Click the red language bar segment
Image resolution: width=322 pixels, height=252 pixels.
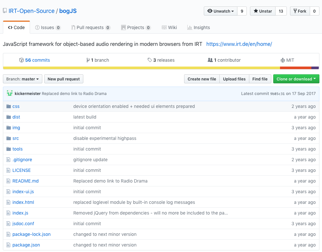296,68
